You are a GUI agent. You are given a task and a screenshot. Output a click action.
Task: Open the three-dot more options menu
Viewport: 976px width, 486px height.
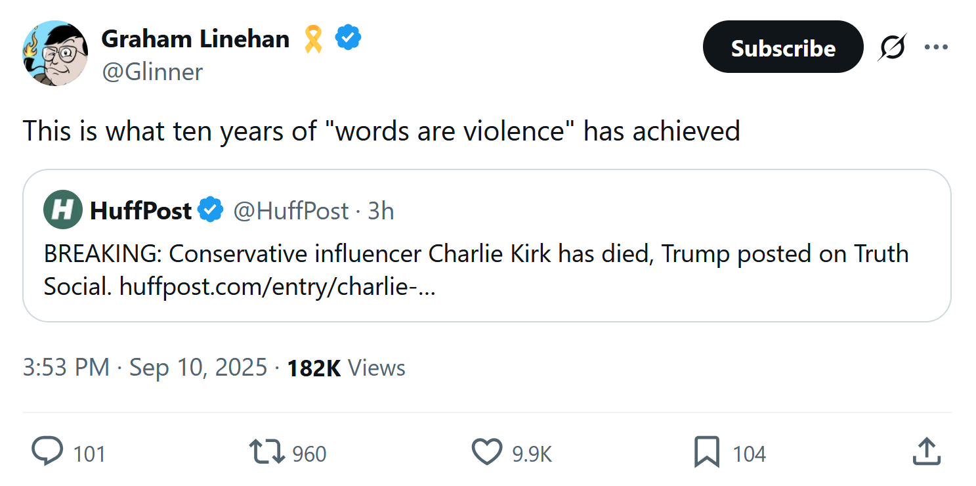[936, 47]
